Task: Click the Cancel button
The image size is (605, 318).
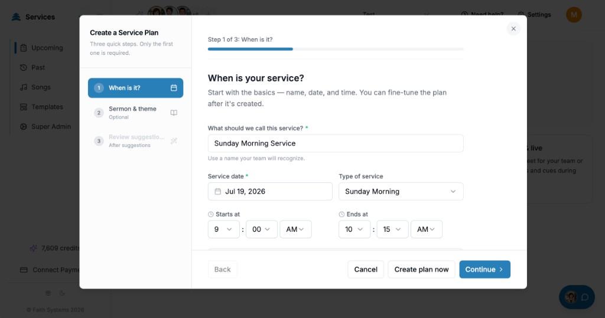Action: pyautogui.click(x=365, y=270)
